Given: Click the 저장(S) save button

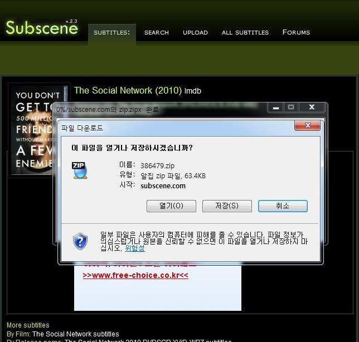Looking at the screenshot, I should pos(227,206).
